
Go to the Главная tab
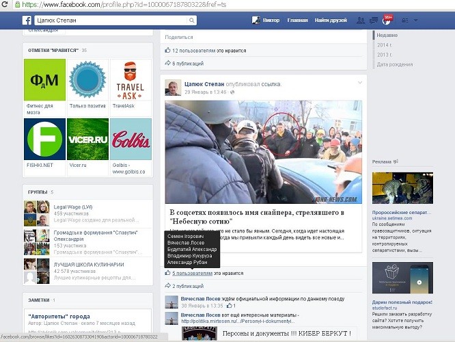pyautogui.click(x=297, y=21)
